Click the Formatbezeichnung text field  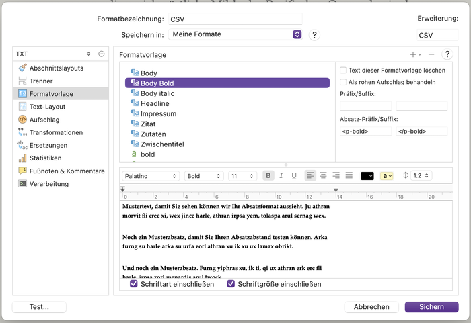pos(235,19)
